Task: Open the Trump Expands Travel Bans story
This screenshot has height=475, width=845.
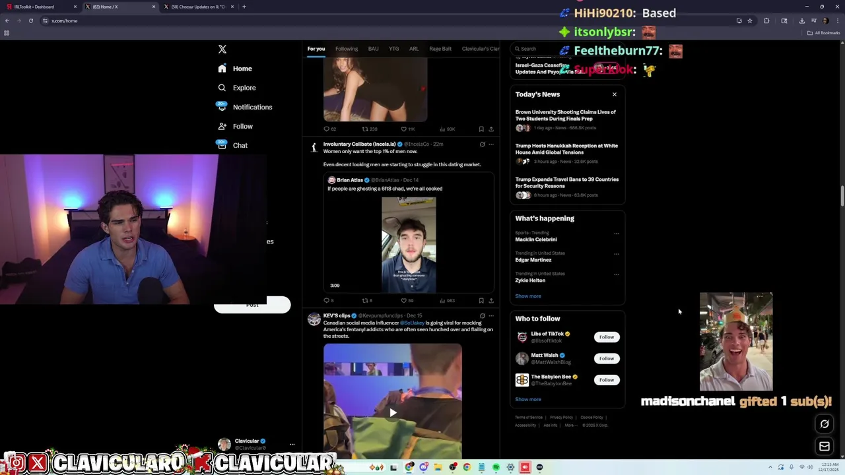Action: point(566,187)
